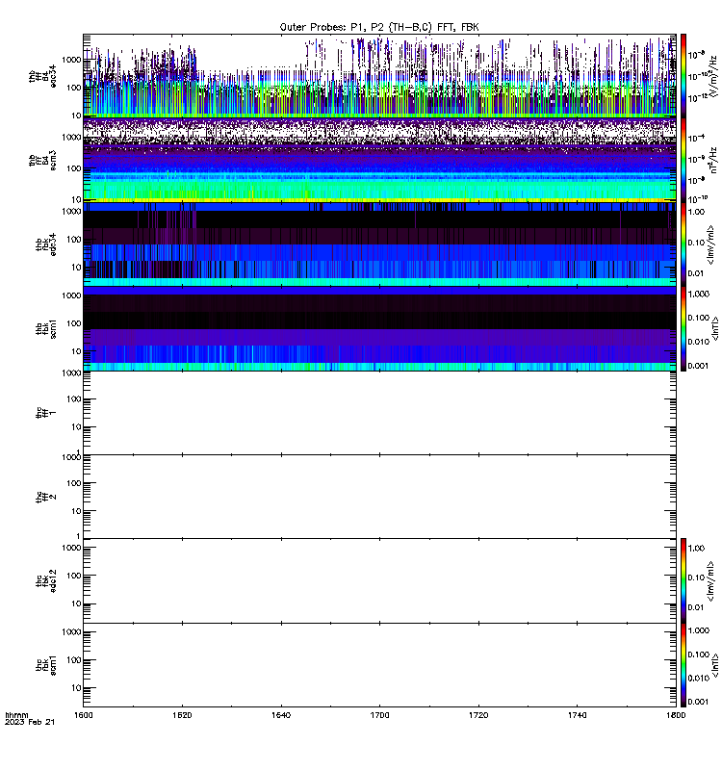Click the top thb fft edc34 color bar
The width and height of the screenshot is (722, 770).
[683, 76]
